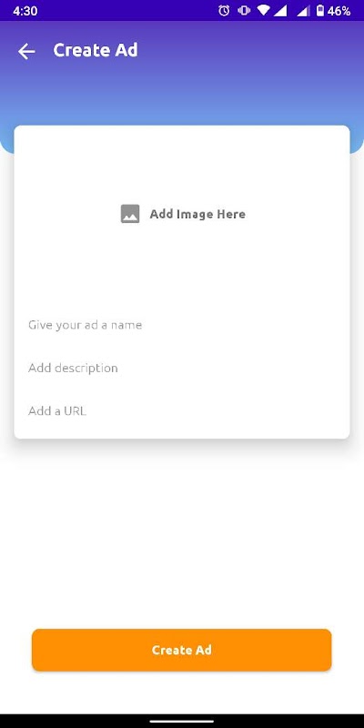Tap the "Create Ad" header title
Screen dimensions: 364x728
[96, 50]
